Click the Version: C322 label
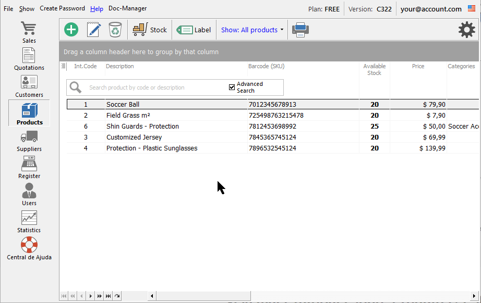This screenshot has width=481, height=303. pos(370,9)
